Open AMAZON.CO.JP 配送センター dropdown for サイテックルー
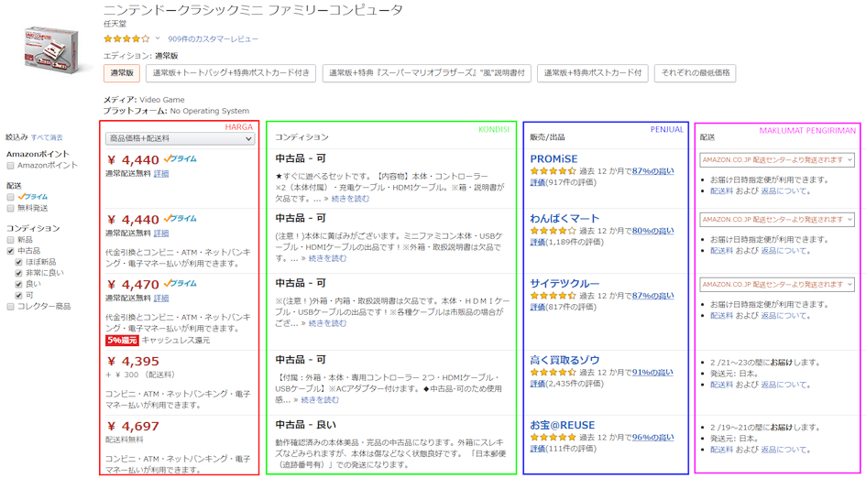This screenshot has width=866, height=478. (x=776, y=285)
